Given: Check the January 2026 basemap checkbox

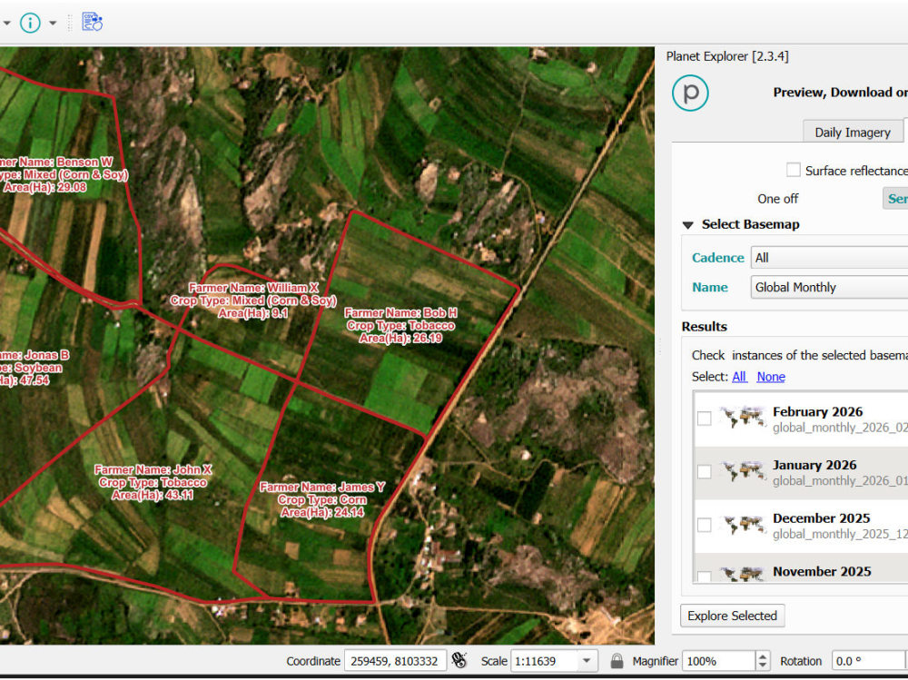Looking at the screenshot, I should point(705,471).
